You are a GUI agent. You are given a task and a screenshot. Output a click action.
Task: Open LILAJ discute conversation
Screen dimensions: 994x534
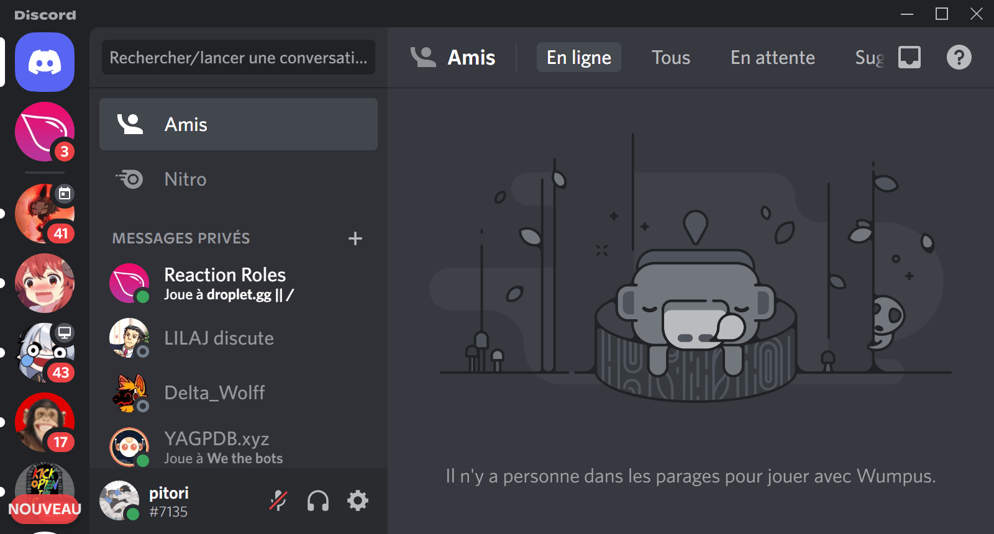pyautogui.click(x=239, y=338)
